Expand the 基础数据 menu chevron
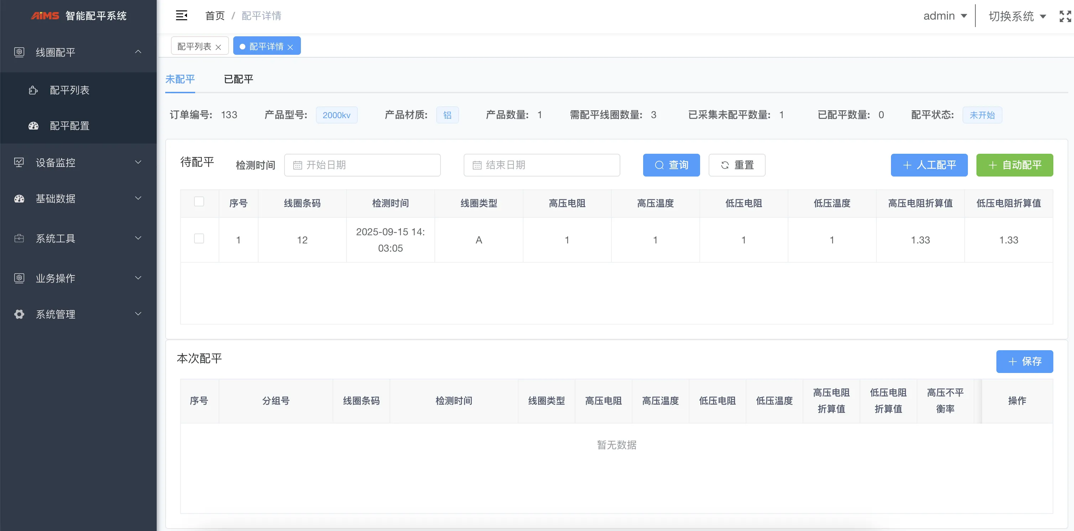The height and width of the screenshot is (531, 1074). pos(138,198)
